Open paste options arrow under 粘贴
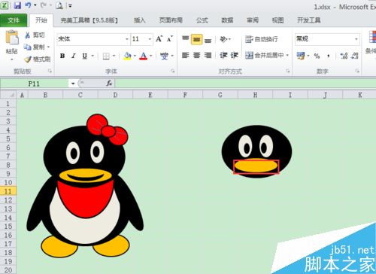This screenshot has width=376, height=274. point(12,59)
